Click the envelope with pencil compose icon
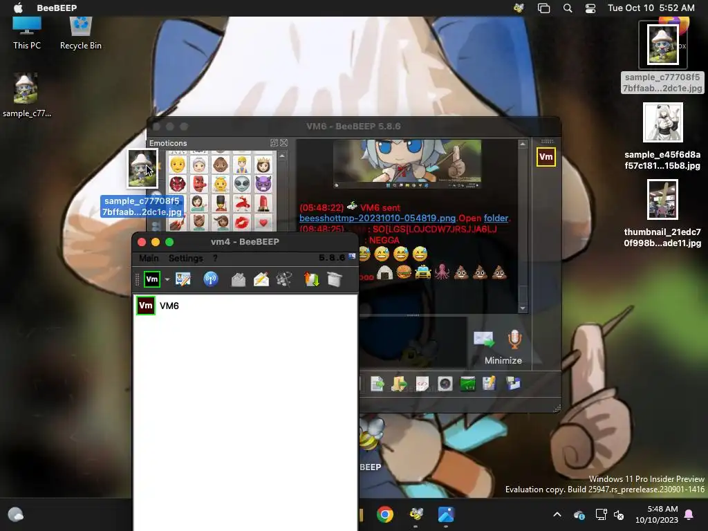The height and width of the screenshot is (531, 708). [261, 279]
